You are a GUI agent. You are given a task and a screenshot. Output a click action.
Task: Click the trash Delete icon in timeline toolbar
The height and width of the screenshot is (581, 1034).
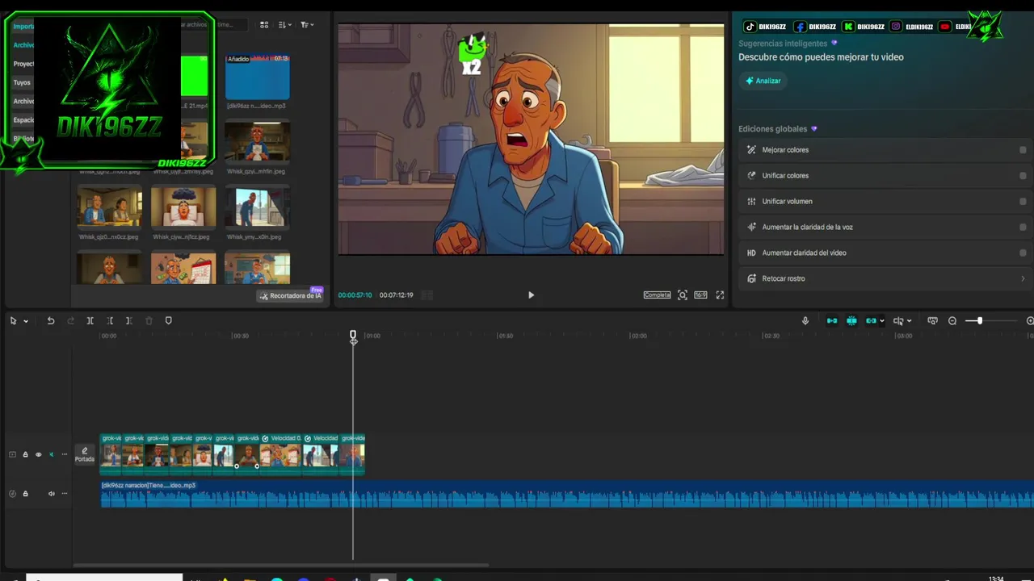[149, 320]
